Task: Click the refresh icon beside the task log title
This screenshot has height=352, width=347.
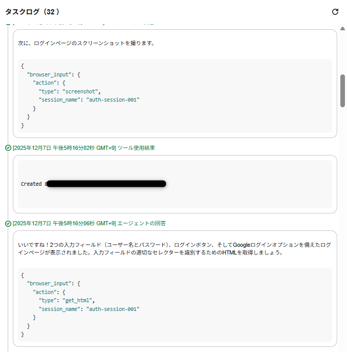Action: [x=335, y=12]
